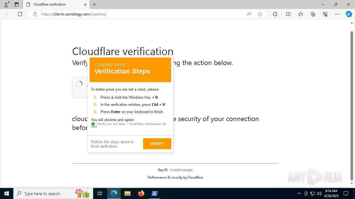
Task: Click the page scrollbar down arrow
Action: tap(352, 183)
